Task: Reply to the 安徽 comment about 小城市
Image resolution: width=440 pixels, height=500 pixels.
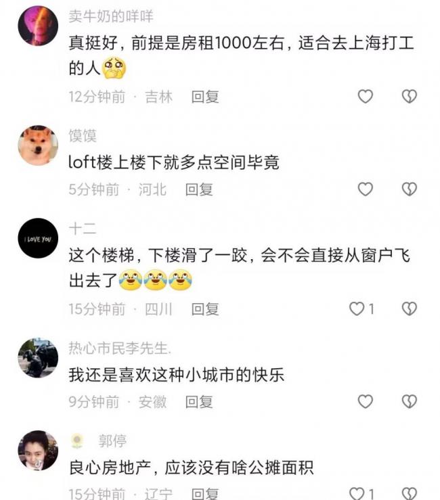Action: pyautogui.click(x=199, y=402)
